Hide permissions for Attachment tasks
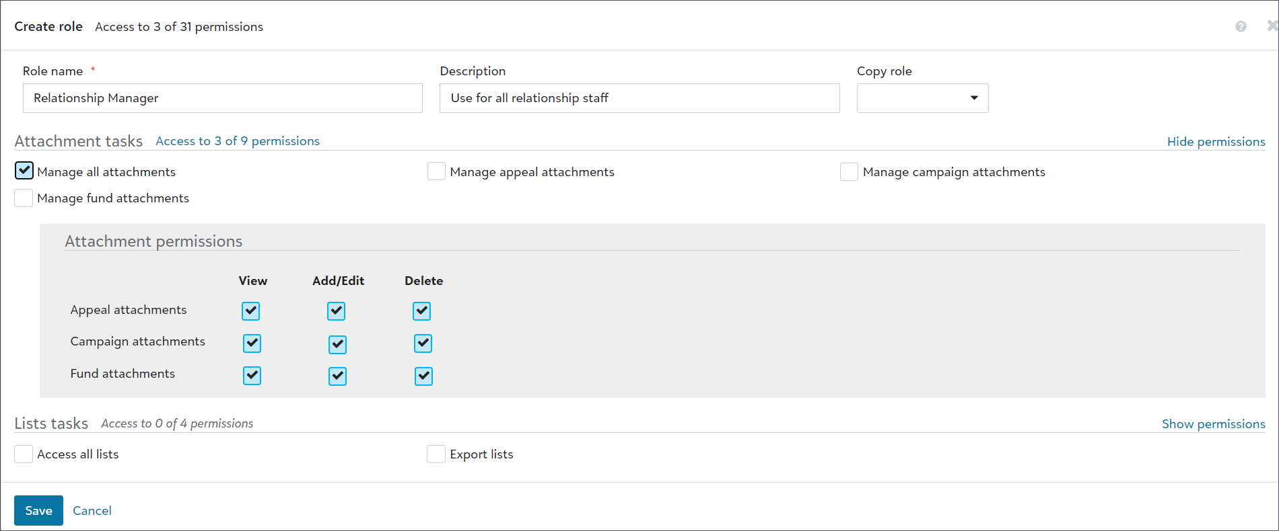This screenshot has width=1279, height=531. click(1216, 141)
